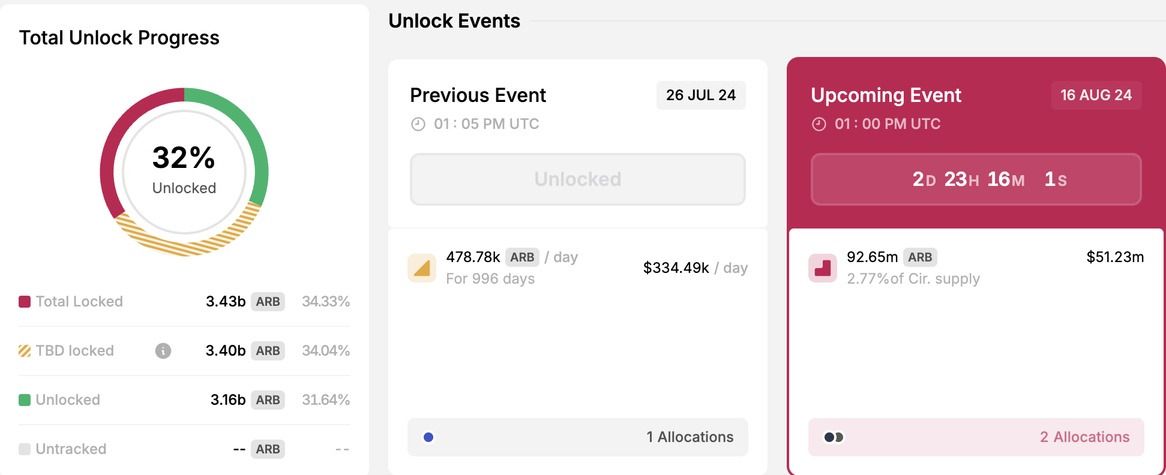Select the 16 AUG 24 date badge
This screenshot has height=475, width=1166.
tap(1096, 95)
